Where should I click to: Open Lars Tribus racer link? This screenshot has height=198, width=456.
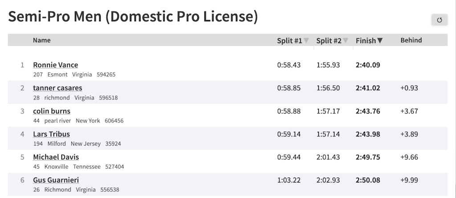pyautogui.click(x=51, y=134)
